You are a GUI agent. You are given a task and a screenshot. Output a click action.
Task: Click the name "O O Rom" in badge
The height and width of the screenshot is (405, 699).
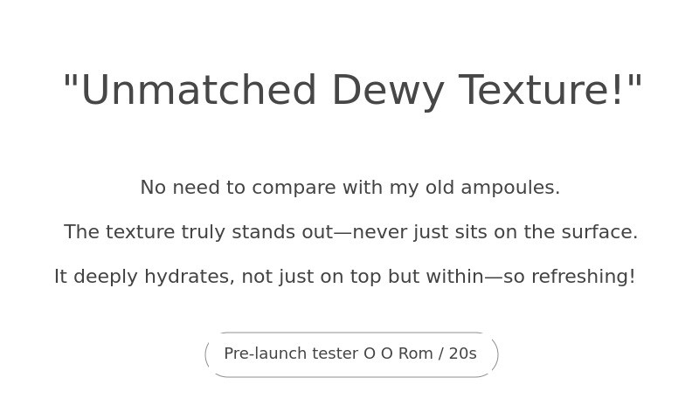tap(398, 354)
